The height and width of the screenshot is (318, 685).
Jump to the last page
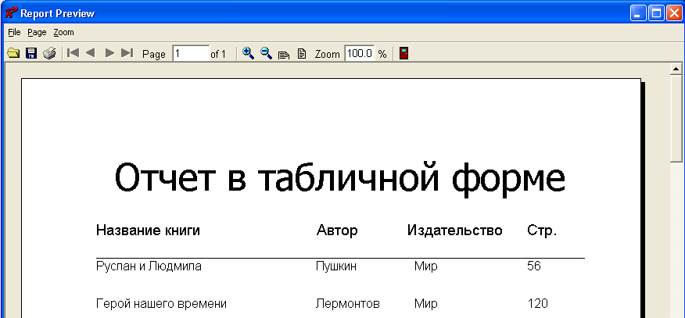127,53
